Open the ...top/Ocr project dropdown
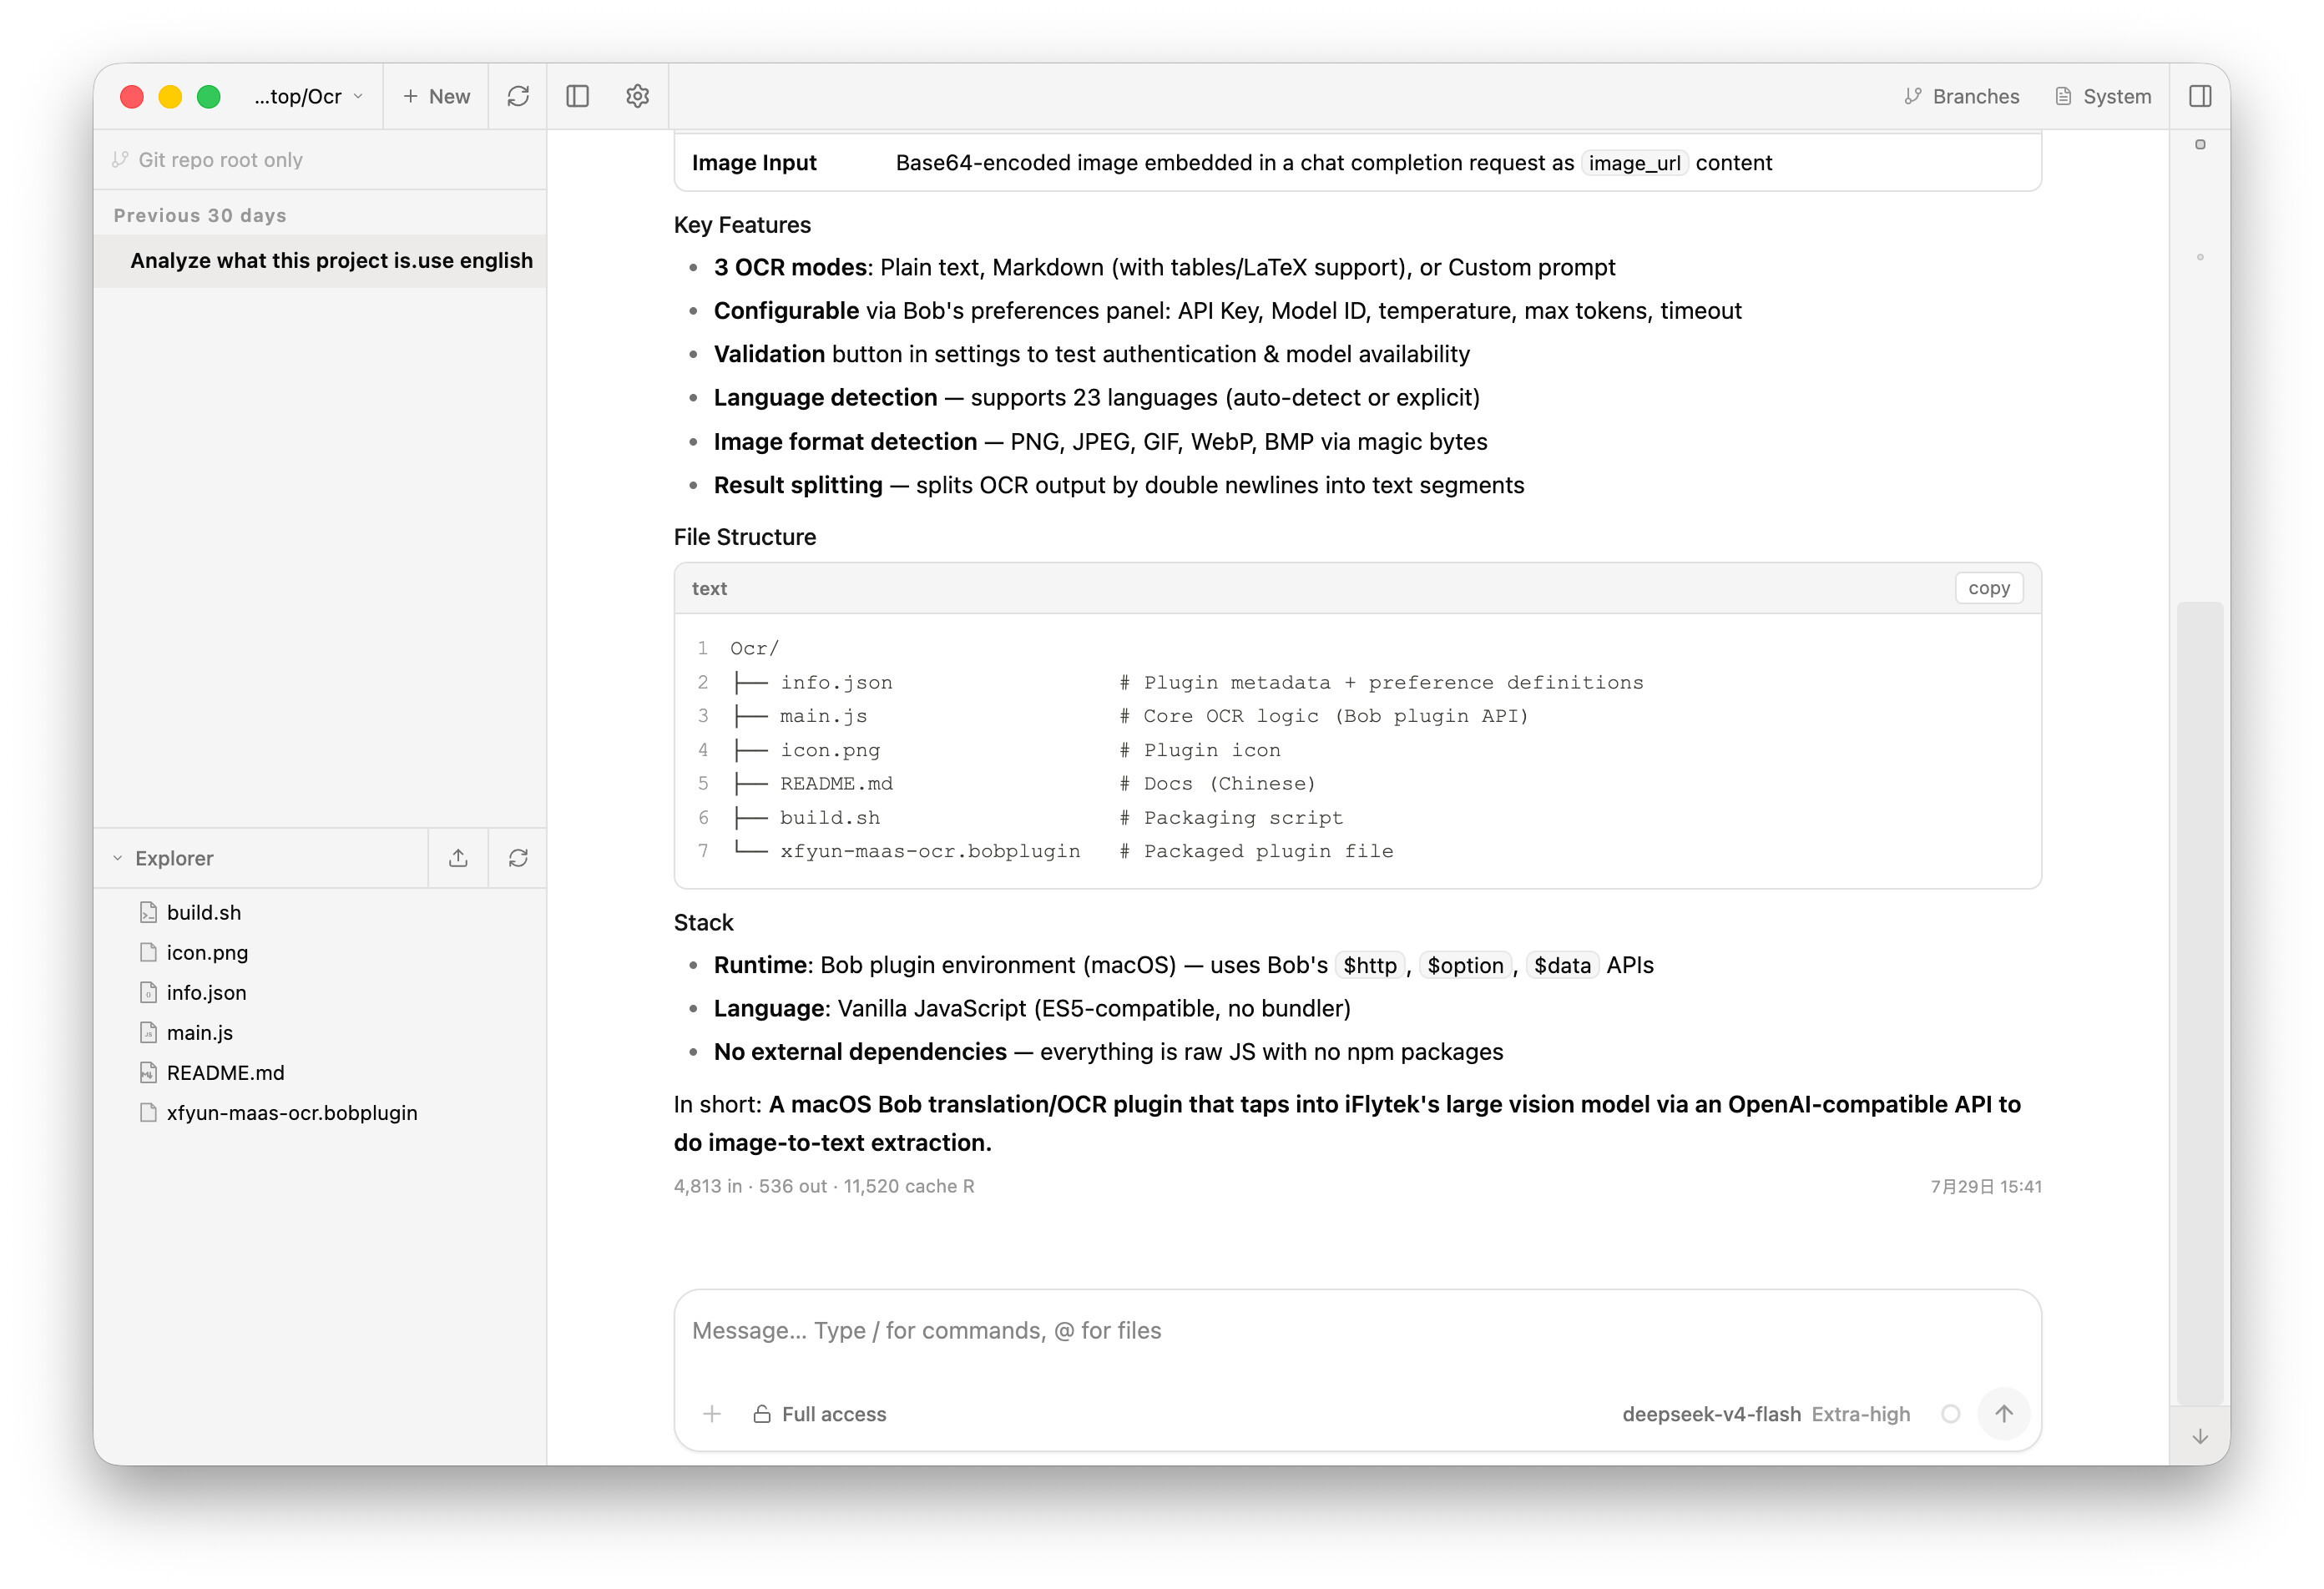2324x1589 pixels. tap(308, 96)
